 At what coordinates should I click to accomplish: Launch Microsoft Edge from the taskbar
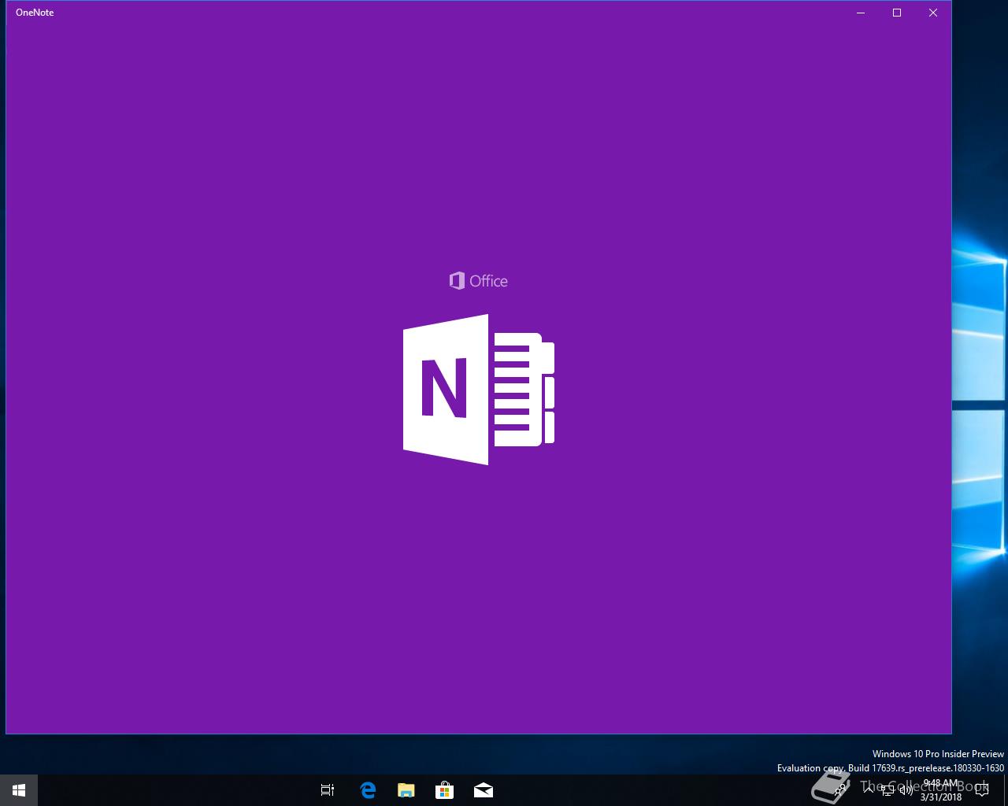tap(367, 789)
